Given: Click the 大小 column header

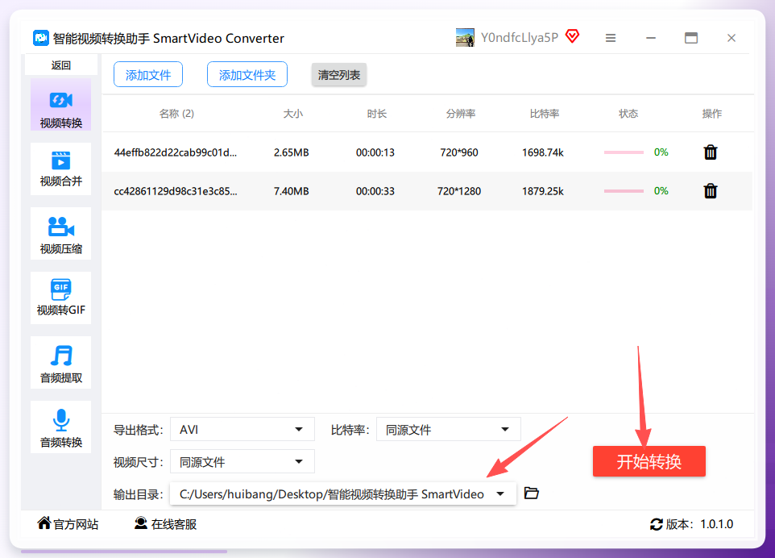Looking at the screenshot, I should coord(292,114).
